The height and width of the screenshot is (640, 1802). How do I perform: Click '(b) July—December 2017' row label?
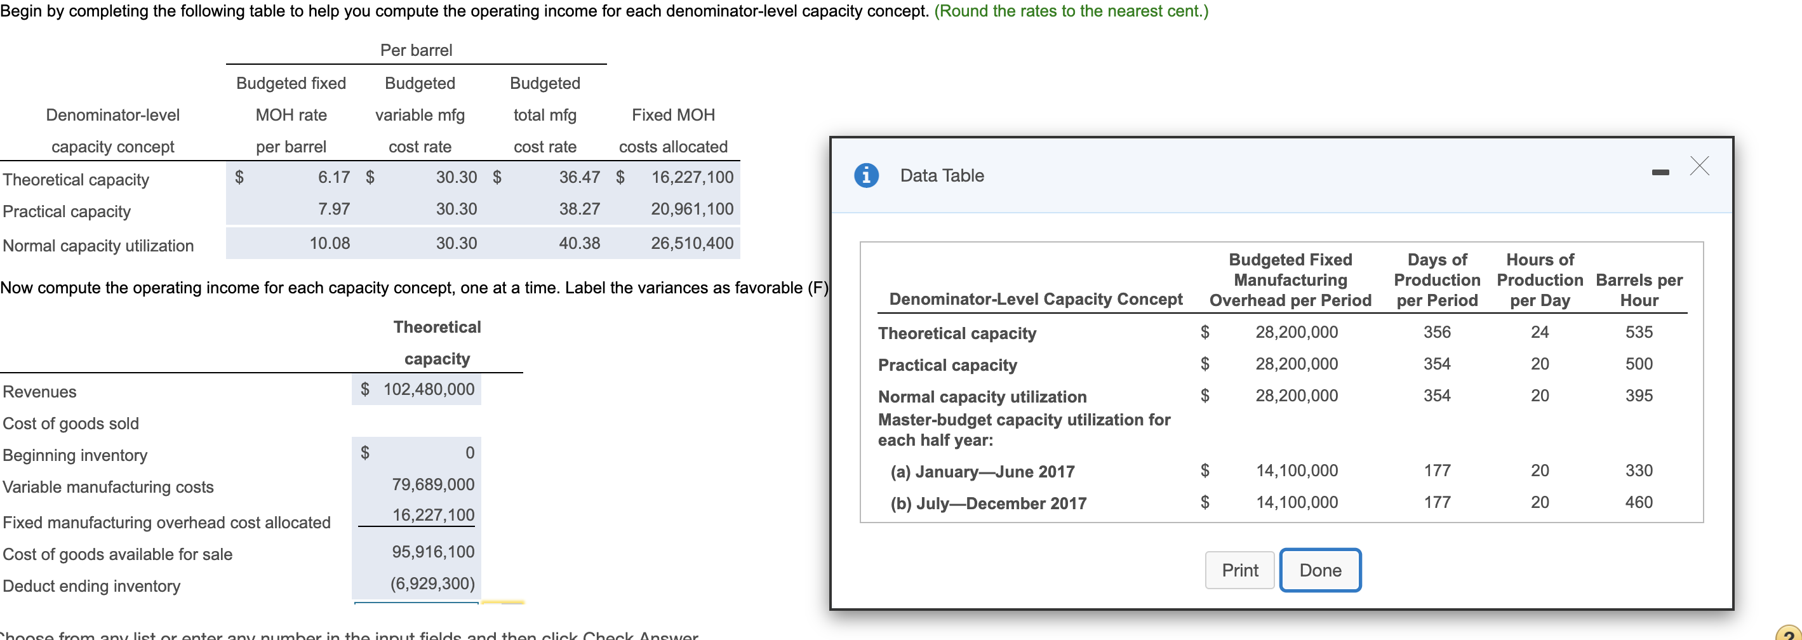click(988, 503)
